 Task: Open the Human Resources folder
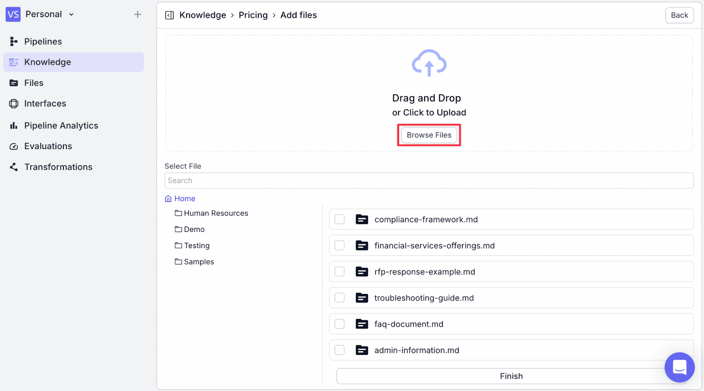[x=216, y=213]
